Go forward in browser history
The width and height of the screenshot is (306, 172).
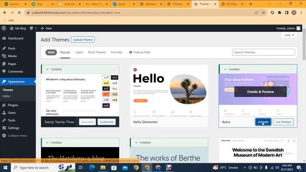12,13
